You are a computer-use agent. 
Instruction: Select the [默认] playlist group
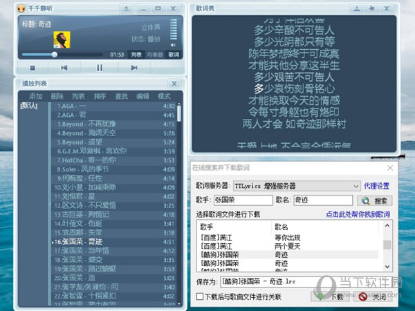click(29, 106)
